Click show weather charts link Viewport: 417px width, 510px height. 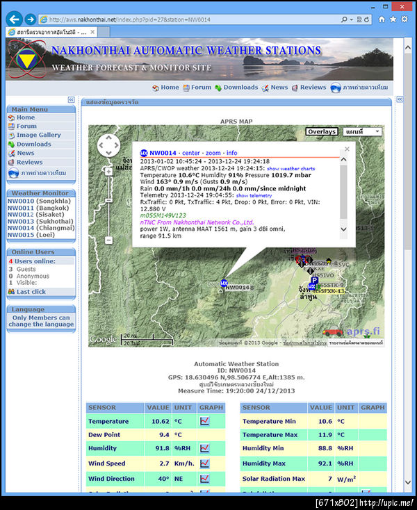(291, 168)
